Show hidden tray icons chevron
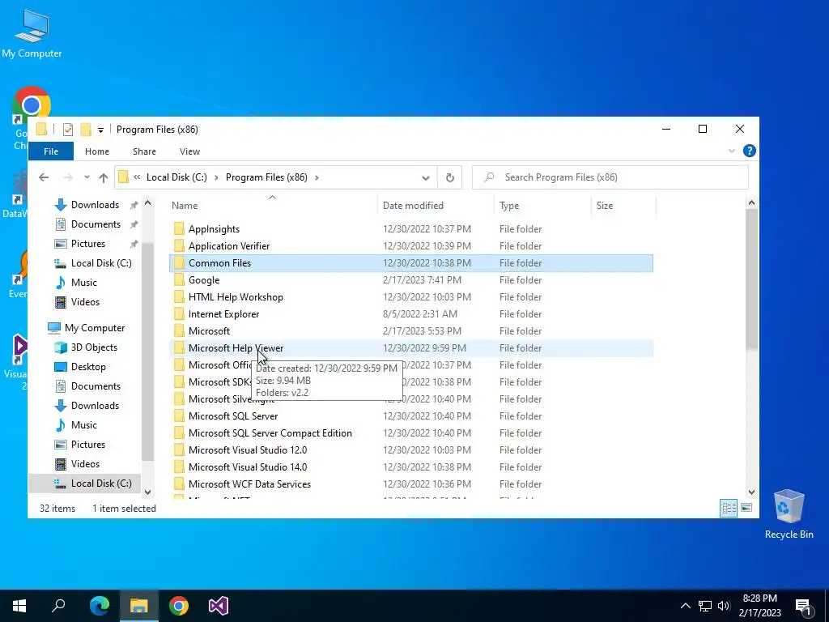The height and width of the screenshot is (622, 829). (x=685, y=606)
